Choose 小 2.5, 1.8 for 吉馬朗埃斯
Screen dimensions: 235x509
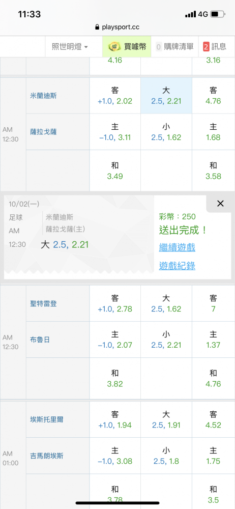166,456
